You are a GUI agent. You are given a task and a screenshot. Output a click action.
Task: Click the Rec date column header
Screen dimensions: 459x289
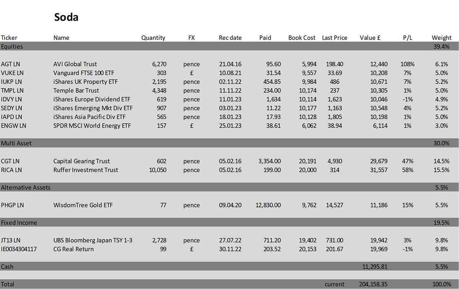coord(230,38)
